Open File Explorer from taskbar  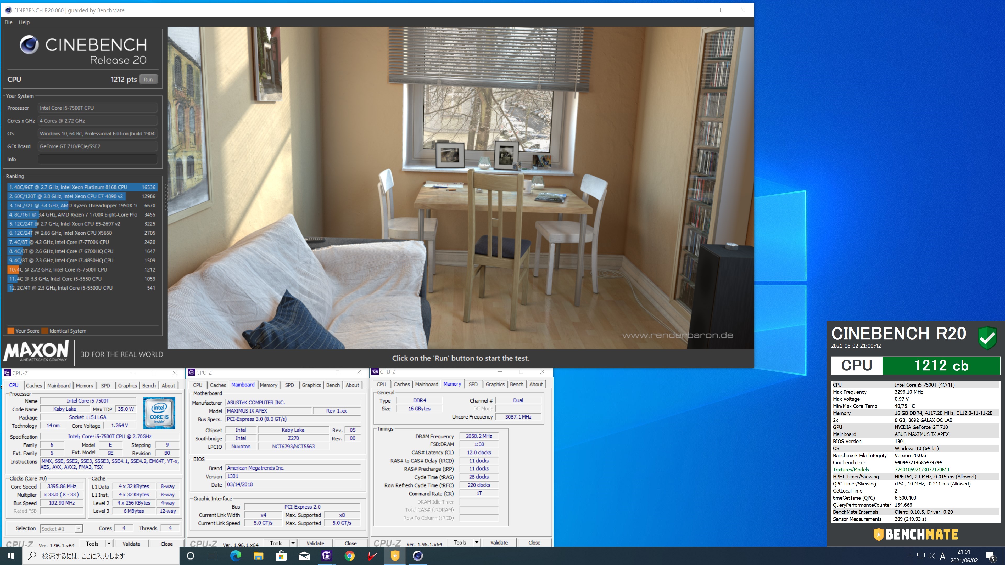[258, 556]
